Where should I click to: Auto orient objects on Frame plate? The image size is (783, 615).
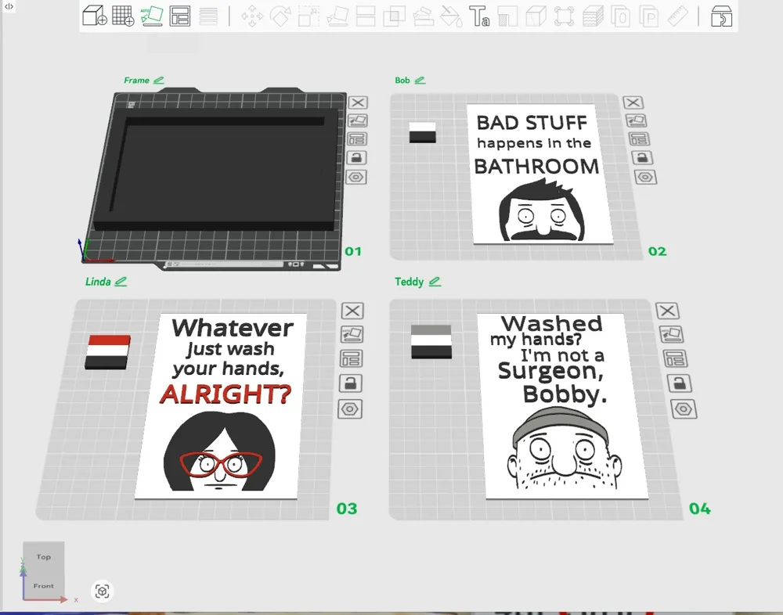click(358, 120)
